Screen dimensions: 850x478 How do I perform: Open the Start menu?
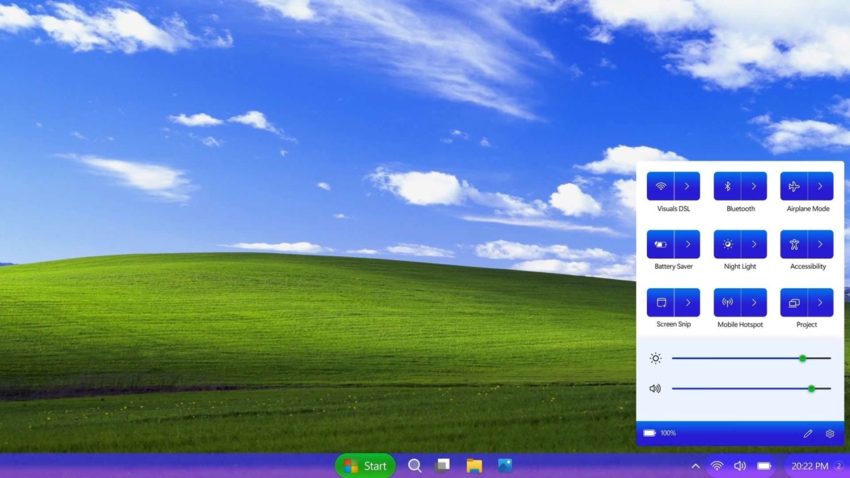tap(365, 466)
